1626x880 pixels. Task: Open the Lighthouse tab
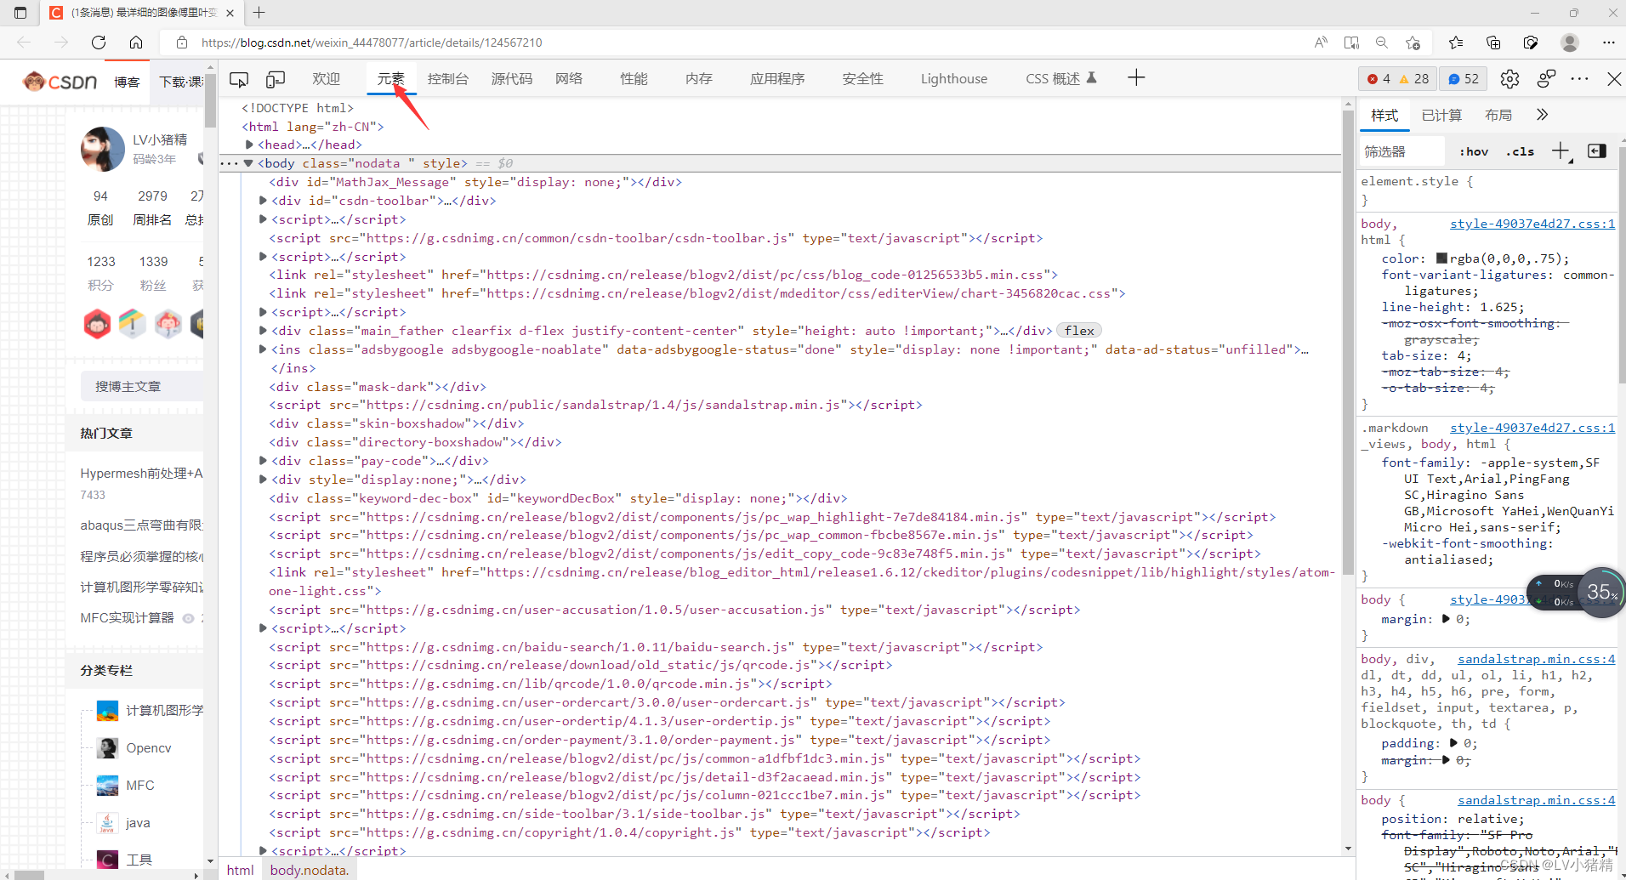[x=954, y=79]
